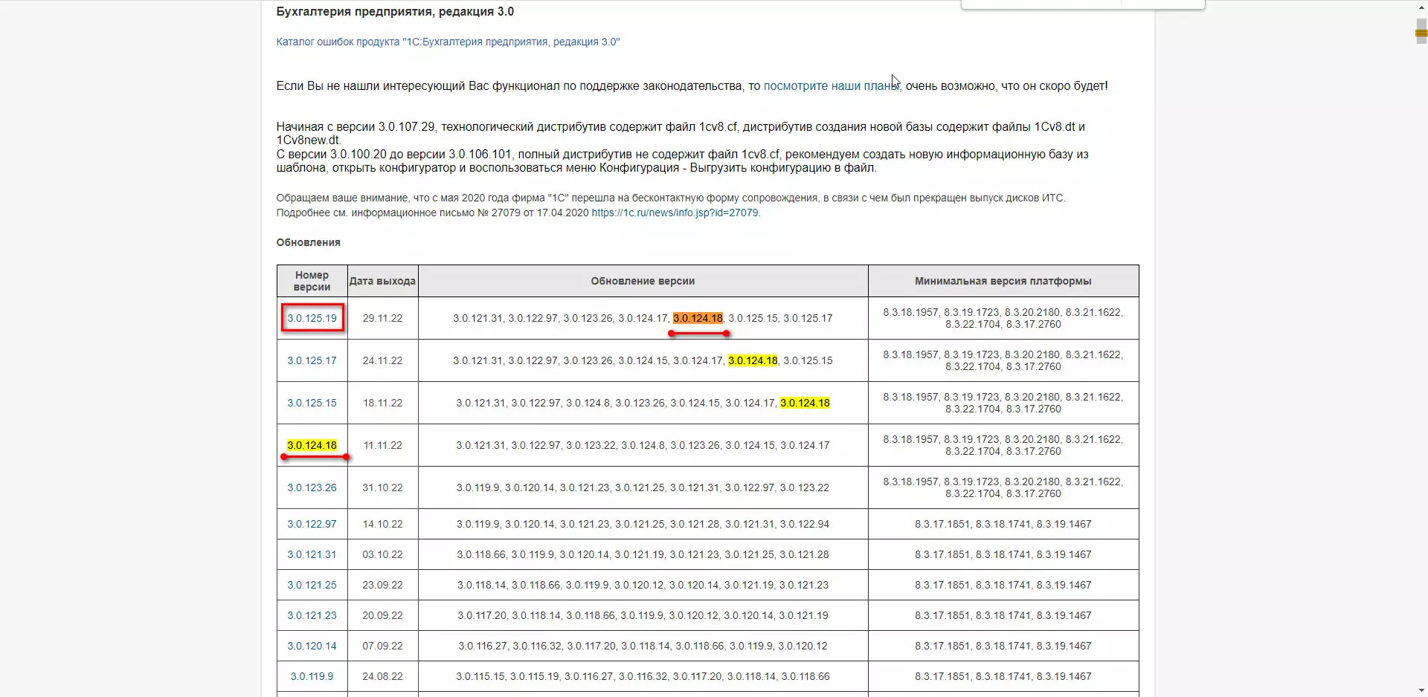
Task: Click the update versions list in the 14.10.22 row
Action: click(x=643, y=524)
